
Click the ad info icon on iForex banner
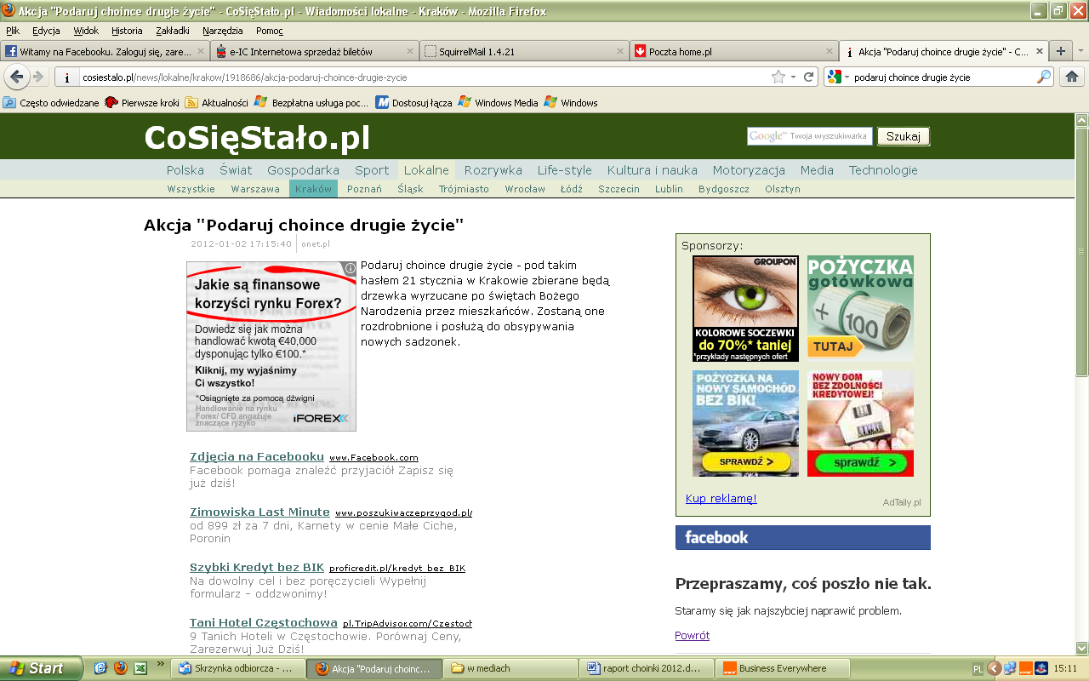[x=351, y=267]
